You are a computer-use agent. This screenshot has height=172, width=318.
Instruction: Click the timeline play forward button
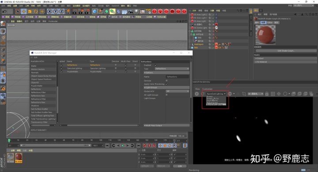click(123, 146)
